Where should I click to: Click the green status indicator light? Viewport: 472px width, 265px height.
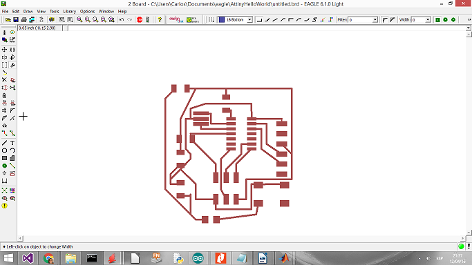[461, 246]
